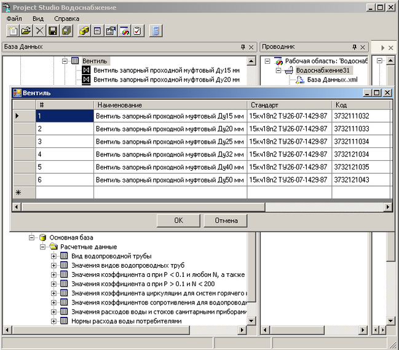Click valve icon of Ду15 мм tree item
The width and height of the screenshot is (399, 350).
(x=86, y=70)
